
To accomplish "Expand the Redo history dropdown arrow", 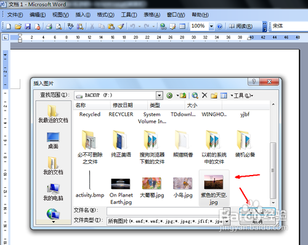I will click(x=153, y=26).
